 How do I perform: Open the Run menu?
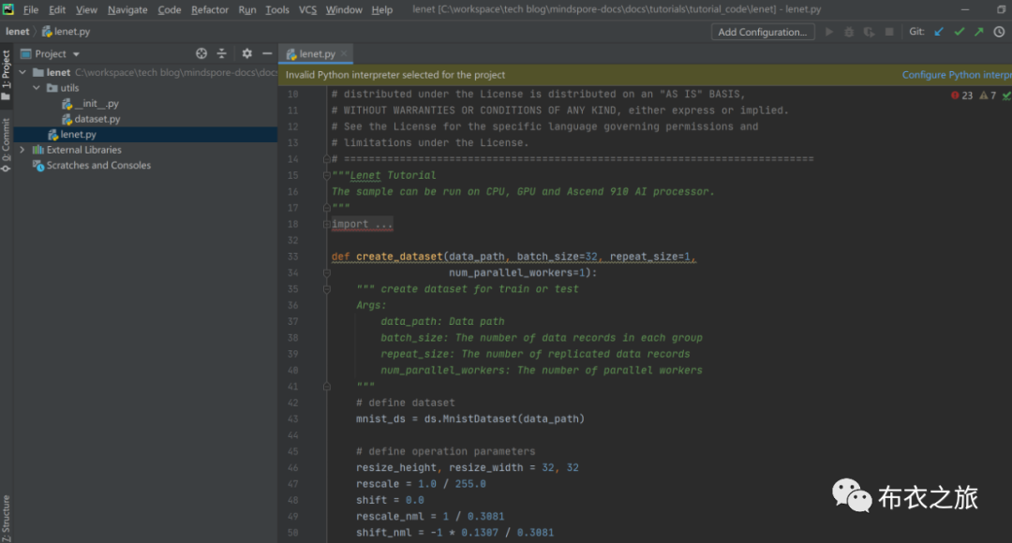click(x=247, y=9)
